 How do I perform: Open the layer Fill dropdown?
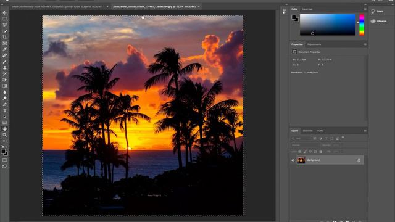338,152
